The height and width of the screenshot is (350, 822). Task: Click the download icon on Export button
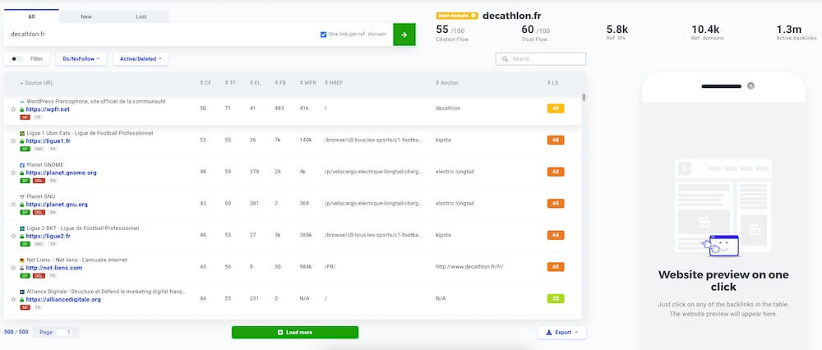(x=548, y=332)
